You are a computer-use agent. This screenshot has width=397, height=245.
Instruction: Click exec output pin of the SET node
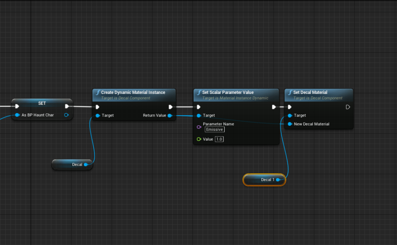pos(67,106)
